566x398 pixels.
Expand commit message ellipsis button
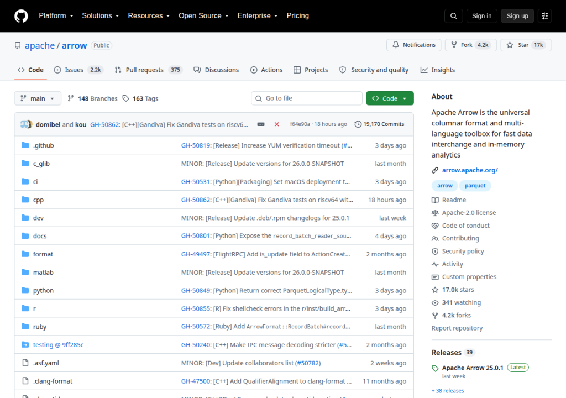point(261,124)
